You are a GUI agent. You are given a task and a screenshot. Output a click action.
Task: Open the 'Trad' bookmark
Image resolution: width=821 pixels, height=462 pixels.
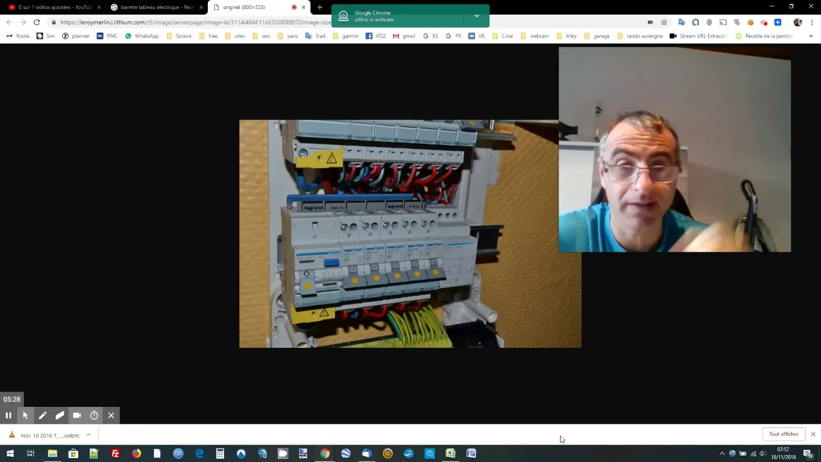(x=315, y=36)
